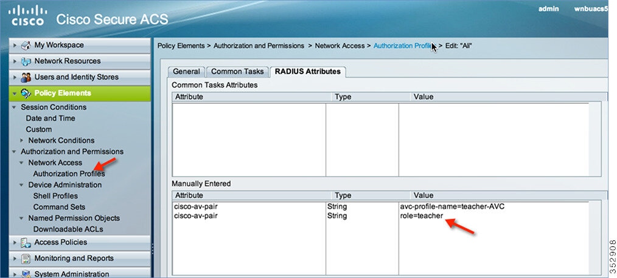Collapse Named Permission Objects node
This screenshot has width=617, height=278.
(x=22, y=218)
